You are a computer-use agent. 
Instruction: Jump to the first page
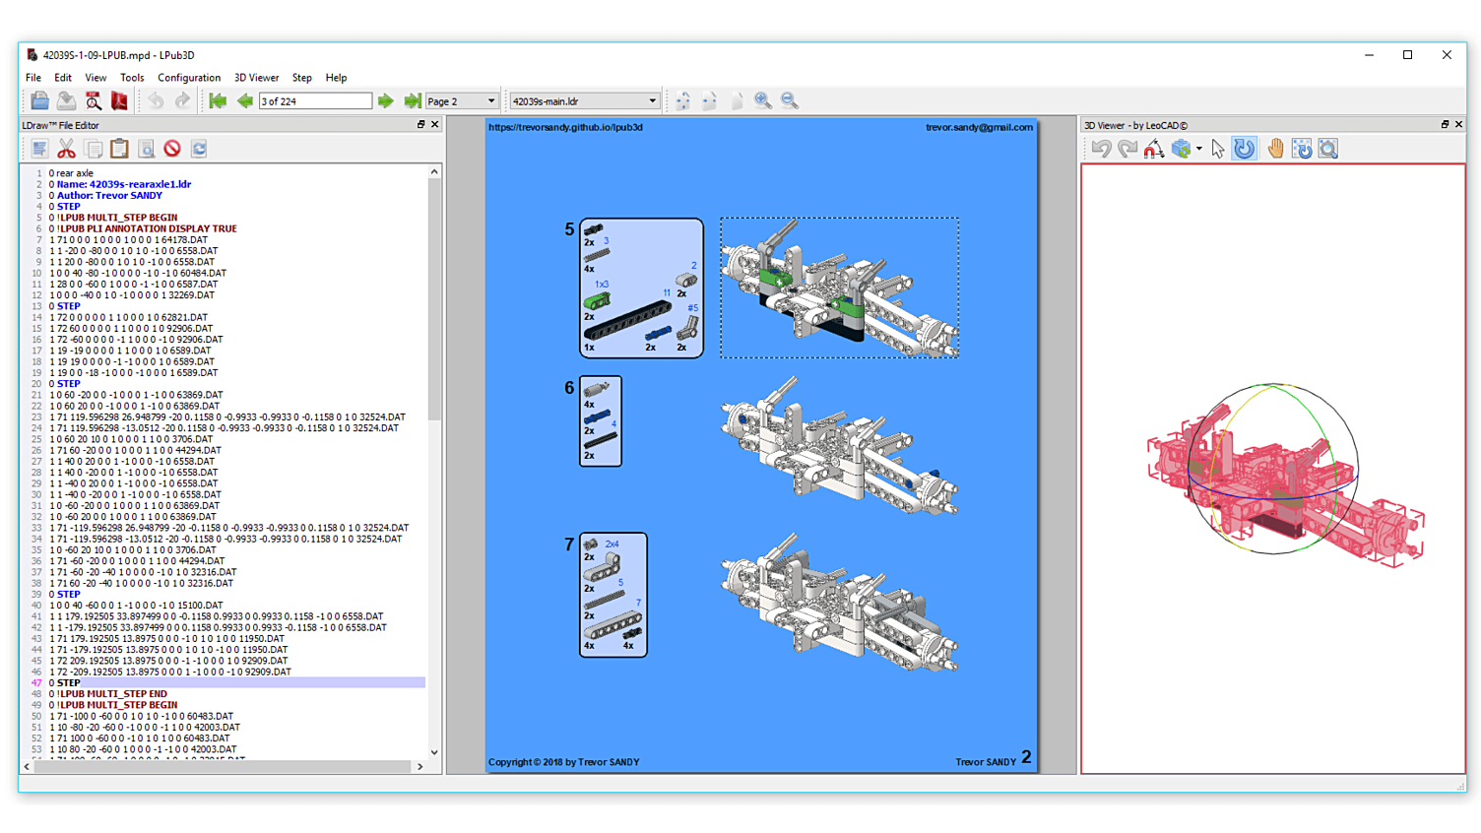point(218,100)
